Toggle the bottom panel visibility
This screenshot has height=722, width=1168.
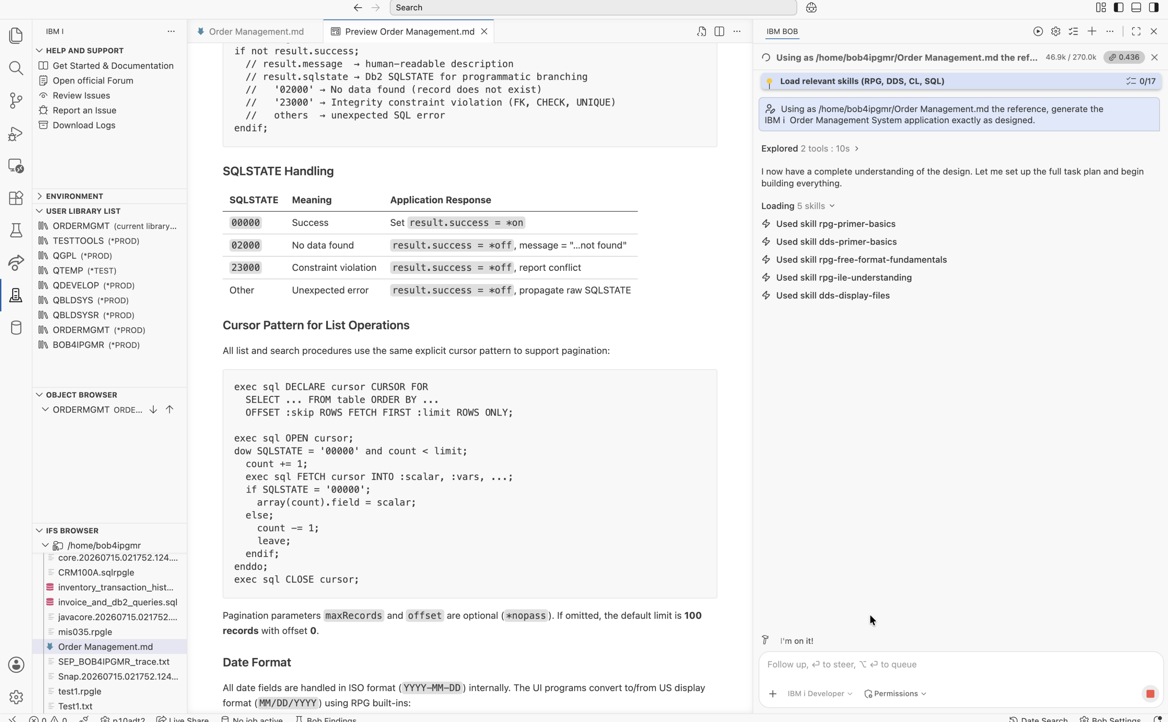[x=1136, y=8]
